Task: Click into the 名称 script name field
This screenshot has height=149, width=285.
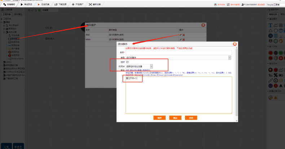Action: pos(178,52)
